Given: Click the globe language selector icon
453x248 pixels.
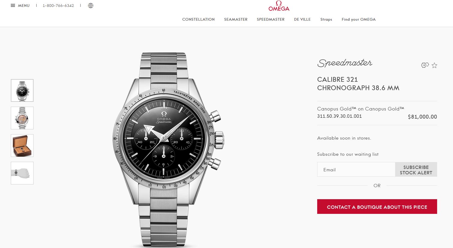Looking at the screenshot, I should click(x=91, y=5).
